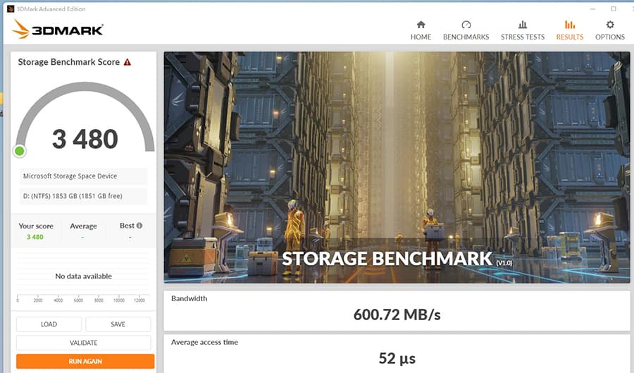Image resolution: width=634 pixels, height=373 pixels.
Task: Go to Home via the house icon
Action: 421,25
